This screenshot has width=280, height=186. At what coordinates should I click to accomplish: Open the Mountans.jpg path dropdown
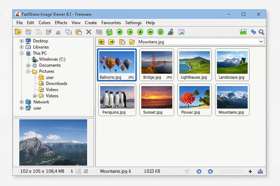pyautogui.click(x=261, y=42)
